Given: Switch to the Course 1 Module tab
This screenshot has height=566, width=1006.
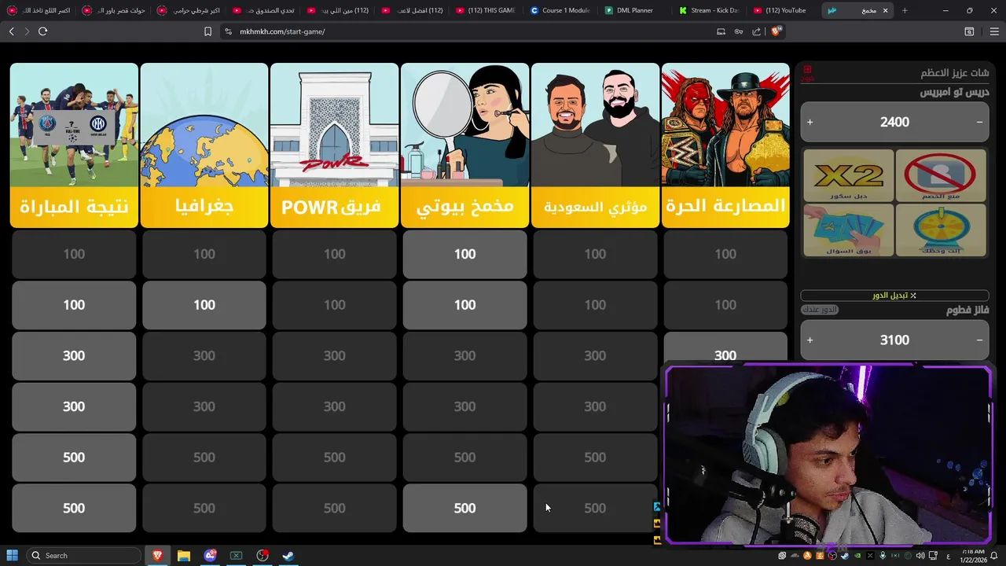Looking at the screenshot, I should (x=560, y=10).
